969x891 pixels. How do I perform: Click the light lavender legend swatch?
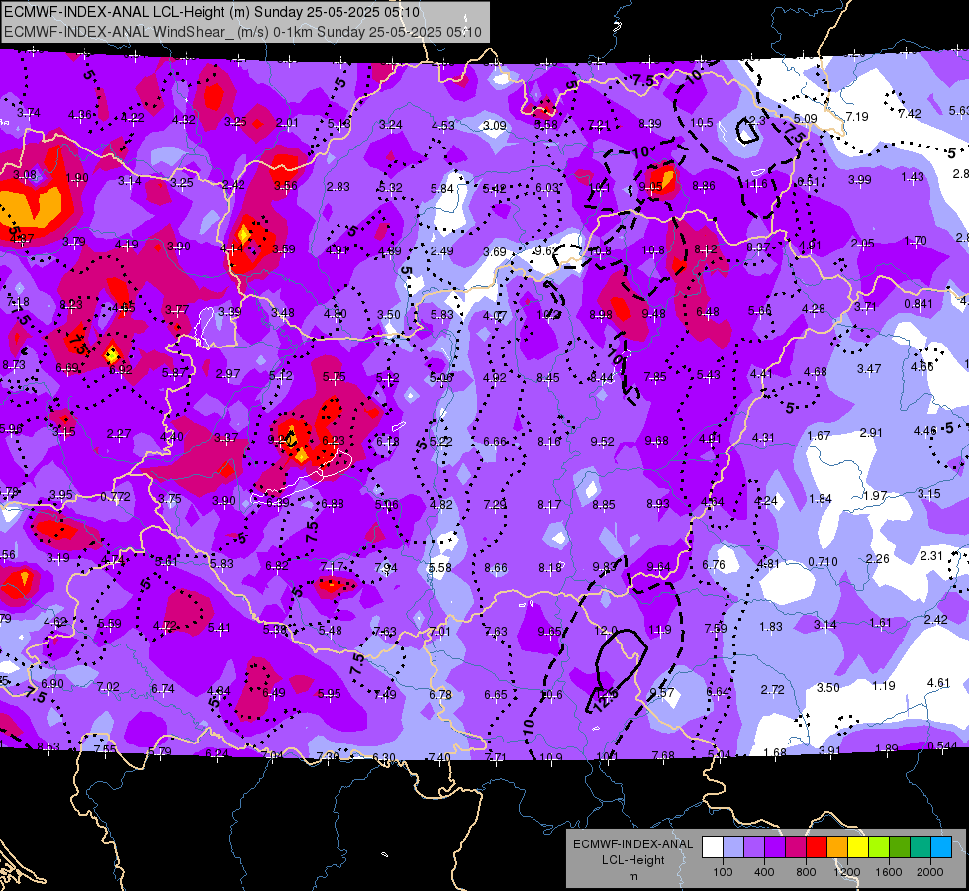(733, 847)
